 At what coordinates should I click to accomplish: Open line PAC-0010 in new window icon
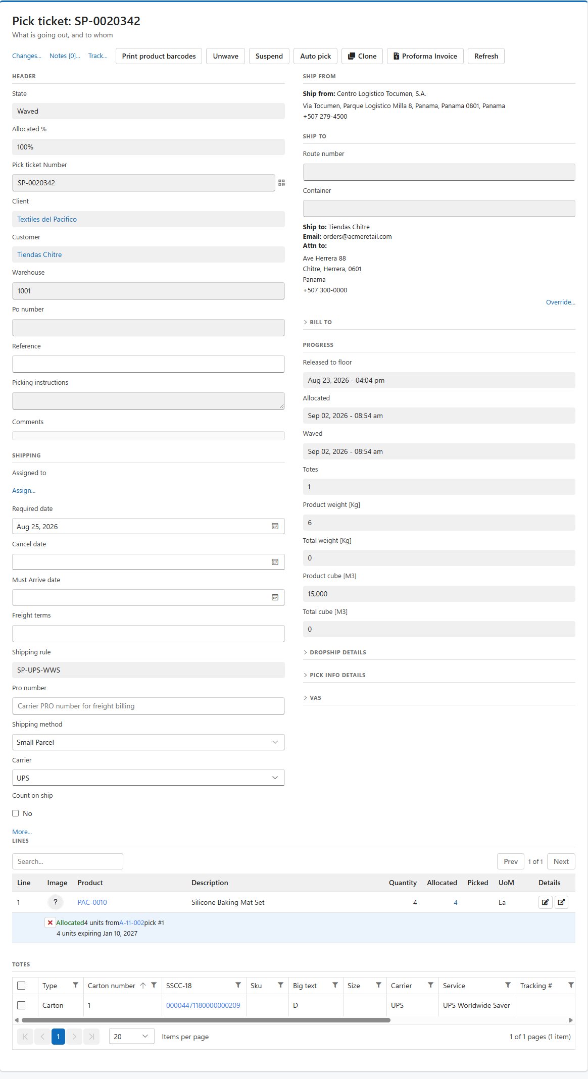(x=561, y=902)
